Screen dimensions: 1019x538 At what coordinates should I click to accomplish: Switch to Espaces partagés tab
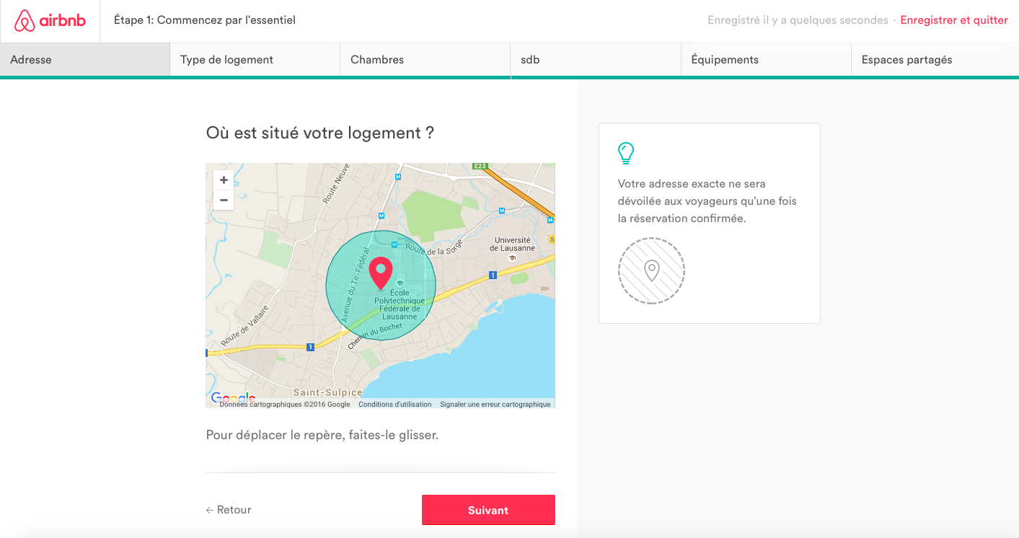tap(935, 60)
